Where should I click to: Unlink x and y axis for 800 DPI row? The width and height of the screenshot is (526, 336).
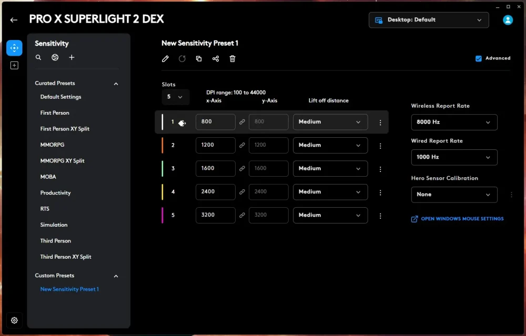pyautogui.click(x=242, y=121)
